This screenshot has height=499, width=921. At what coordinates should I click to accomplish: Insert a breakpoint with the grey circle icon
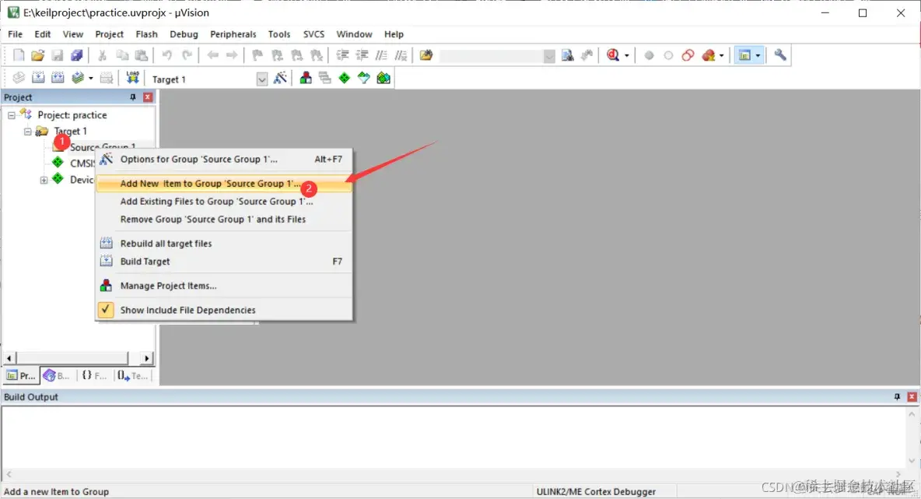(x=649, y=55)
